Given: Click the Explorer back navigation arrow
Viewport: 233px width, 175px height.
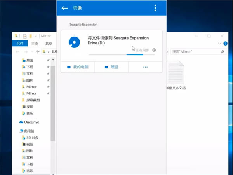Looking at the screenshot, I should tap(17, 52).
